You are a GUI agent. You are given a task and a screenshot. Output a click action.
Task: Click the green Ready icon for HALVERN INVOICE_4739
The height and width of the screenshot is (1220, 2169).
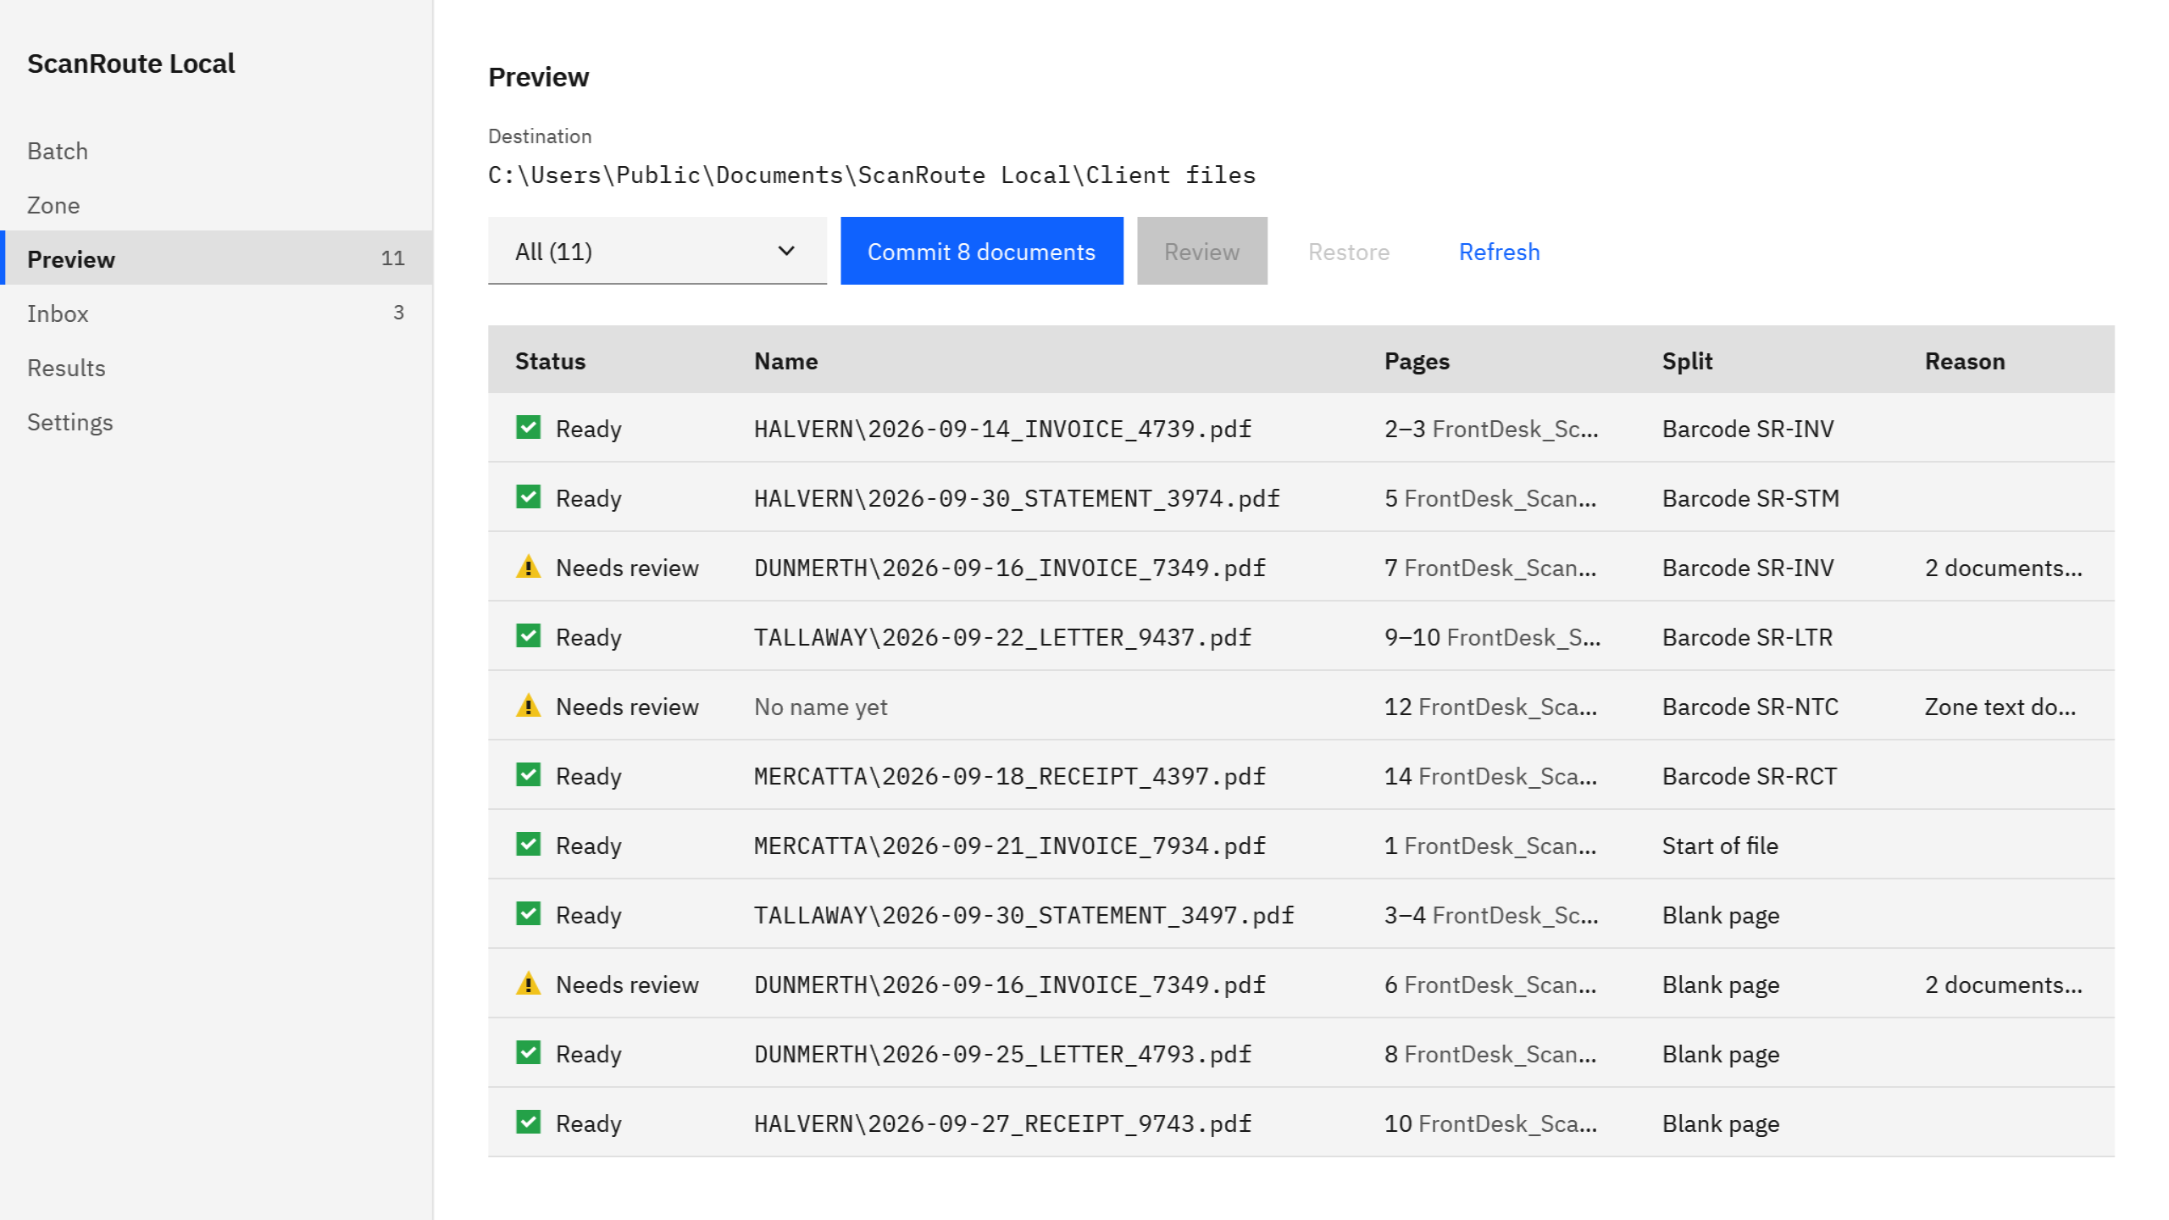(x=529, y=427)
